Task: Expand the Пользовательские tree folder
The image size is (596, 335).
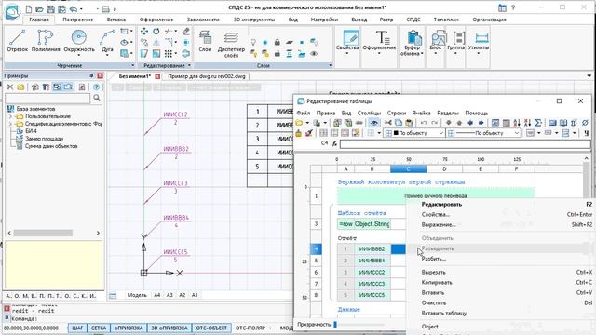Action: coord(10,116)
